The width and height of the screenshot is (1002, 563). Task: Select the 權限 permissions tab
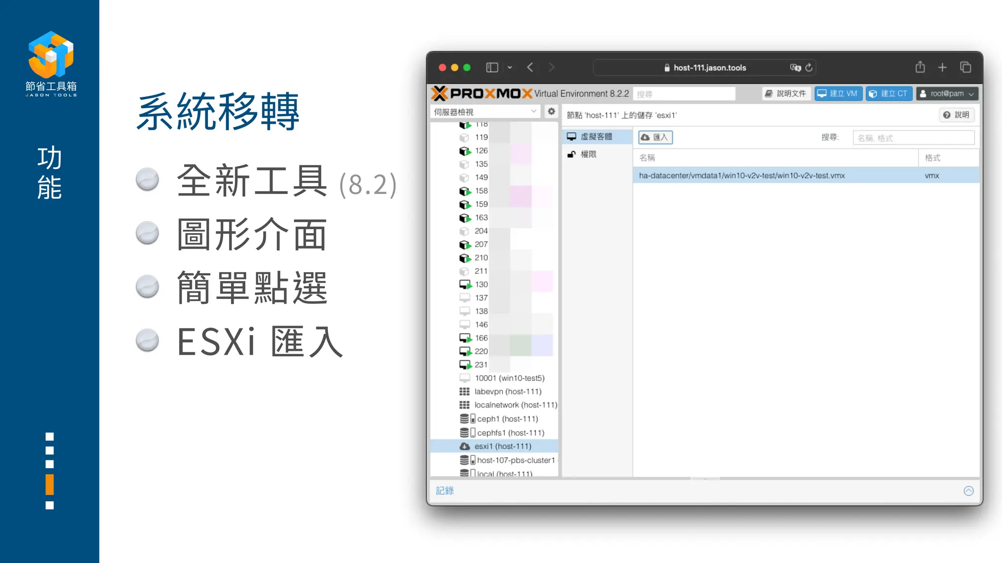click(597, 154)
